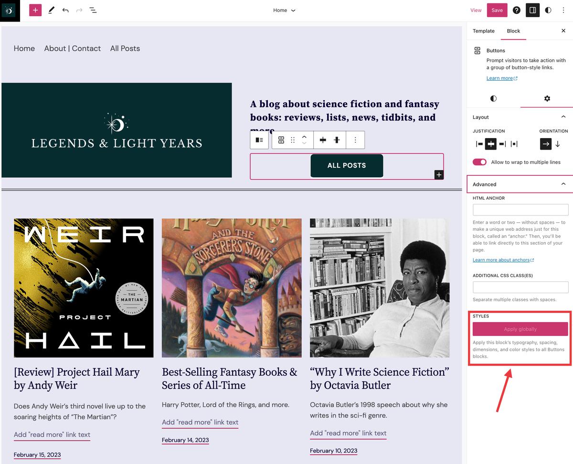Click the Apply globally button
This screenshot has height=464, width=573.
tap(520, 329)
